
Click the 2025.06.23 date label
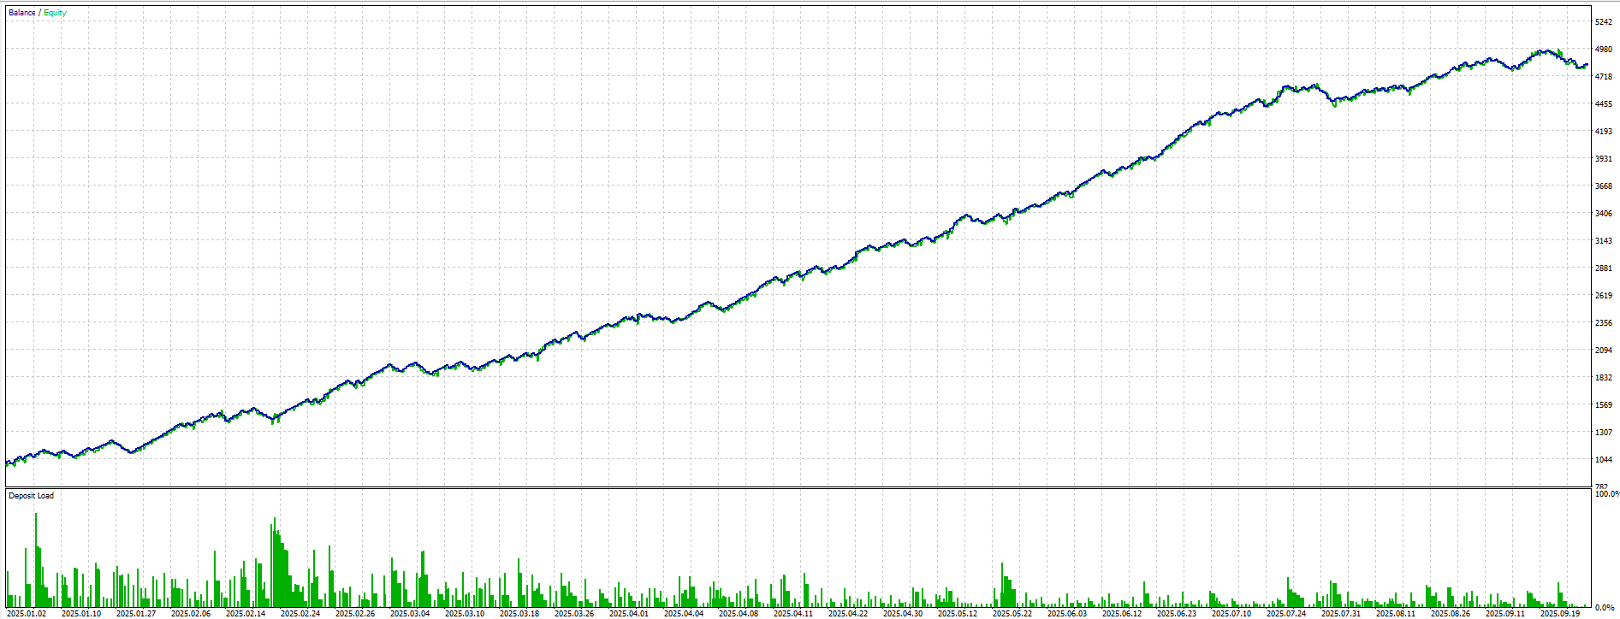coord(1177,613)
